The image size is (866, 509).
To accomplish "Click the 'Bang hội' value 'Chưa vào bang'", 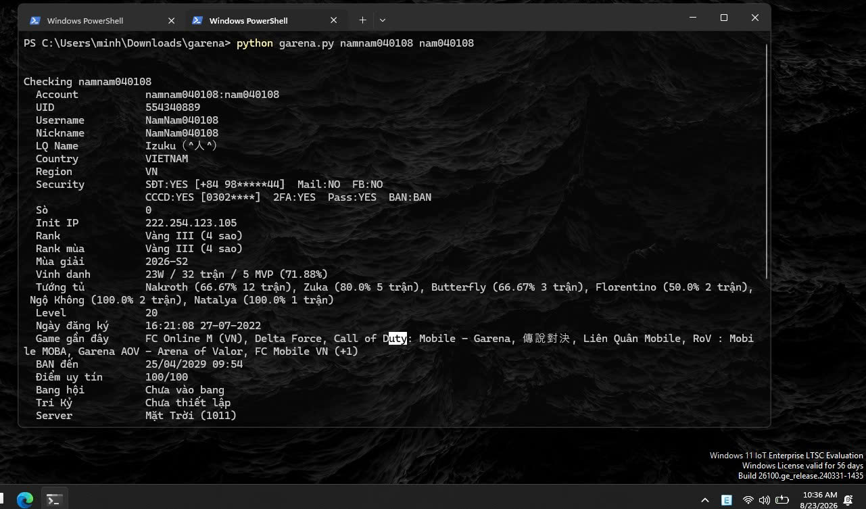I will (185, 390).
